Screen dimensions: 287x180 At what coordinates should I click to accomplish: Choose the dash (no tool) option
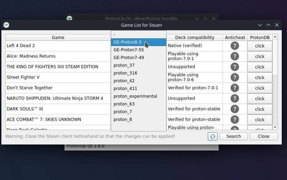(x=138, y=35)
